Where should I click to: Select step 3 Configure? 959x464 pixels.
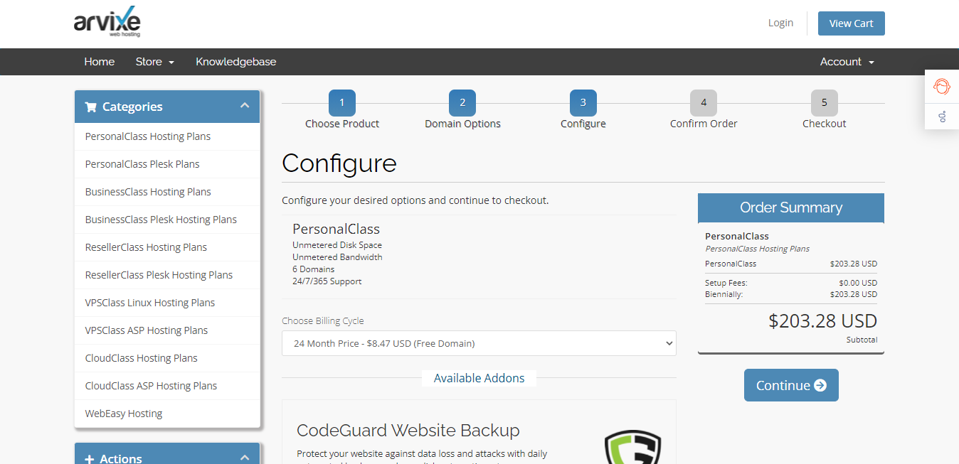(x=583, y=110)
